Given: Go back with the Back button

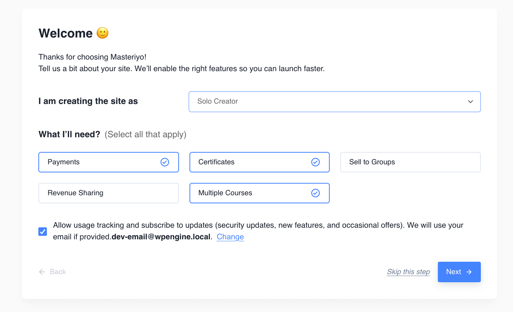Looking at the screenshot, I should point(58,272).
